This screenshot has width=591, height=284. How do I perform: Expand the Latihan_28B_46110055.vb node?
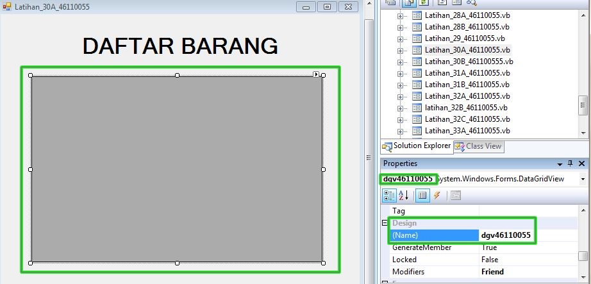point(400,28)
